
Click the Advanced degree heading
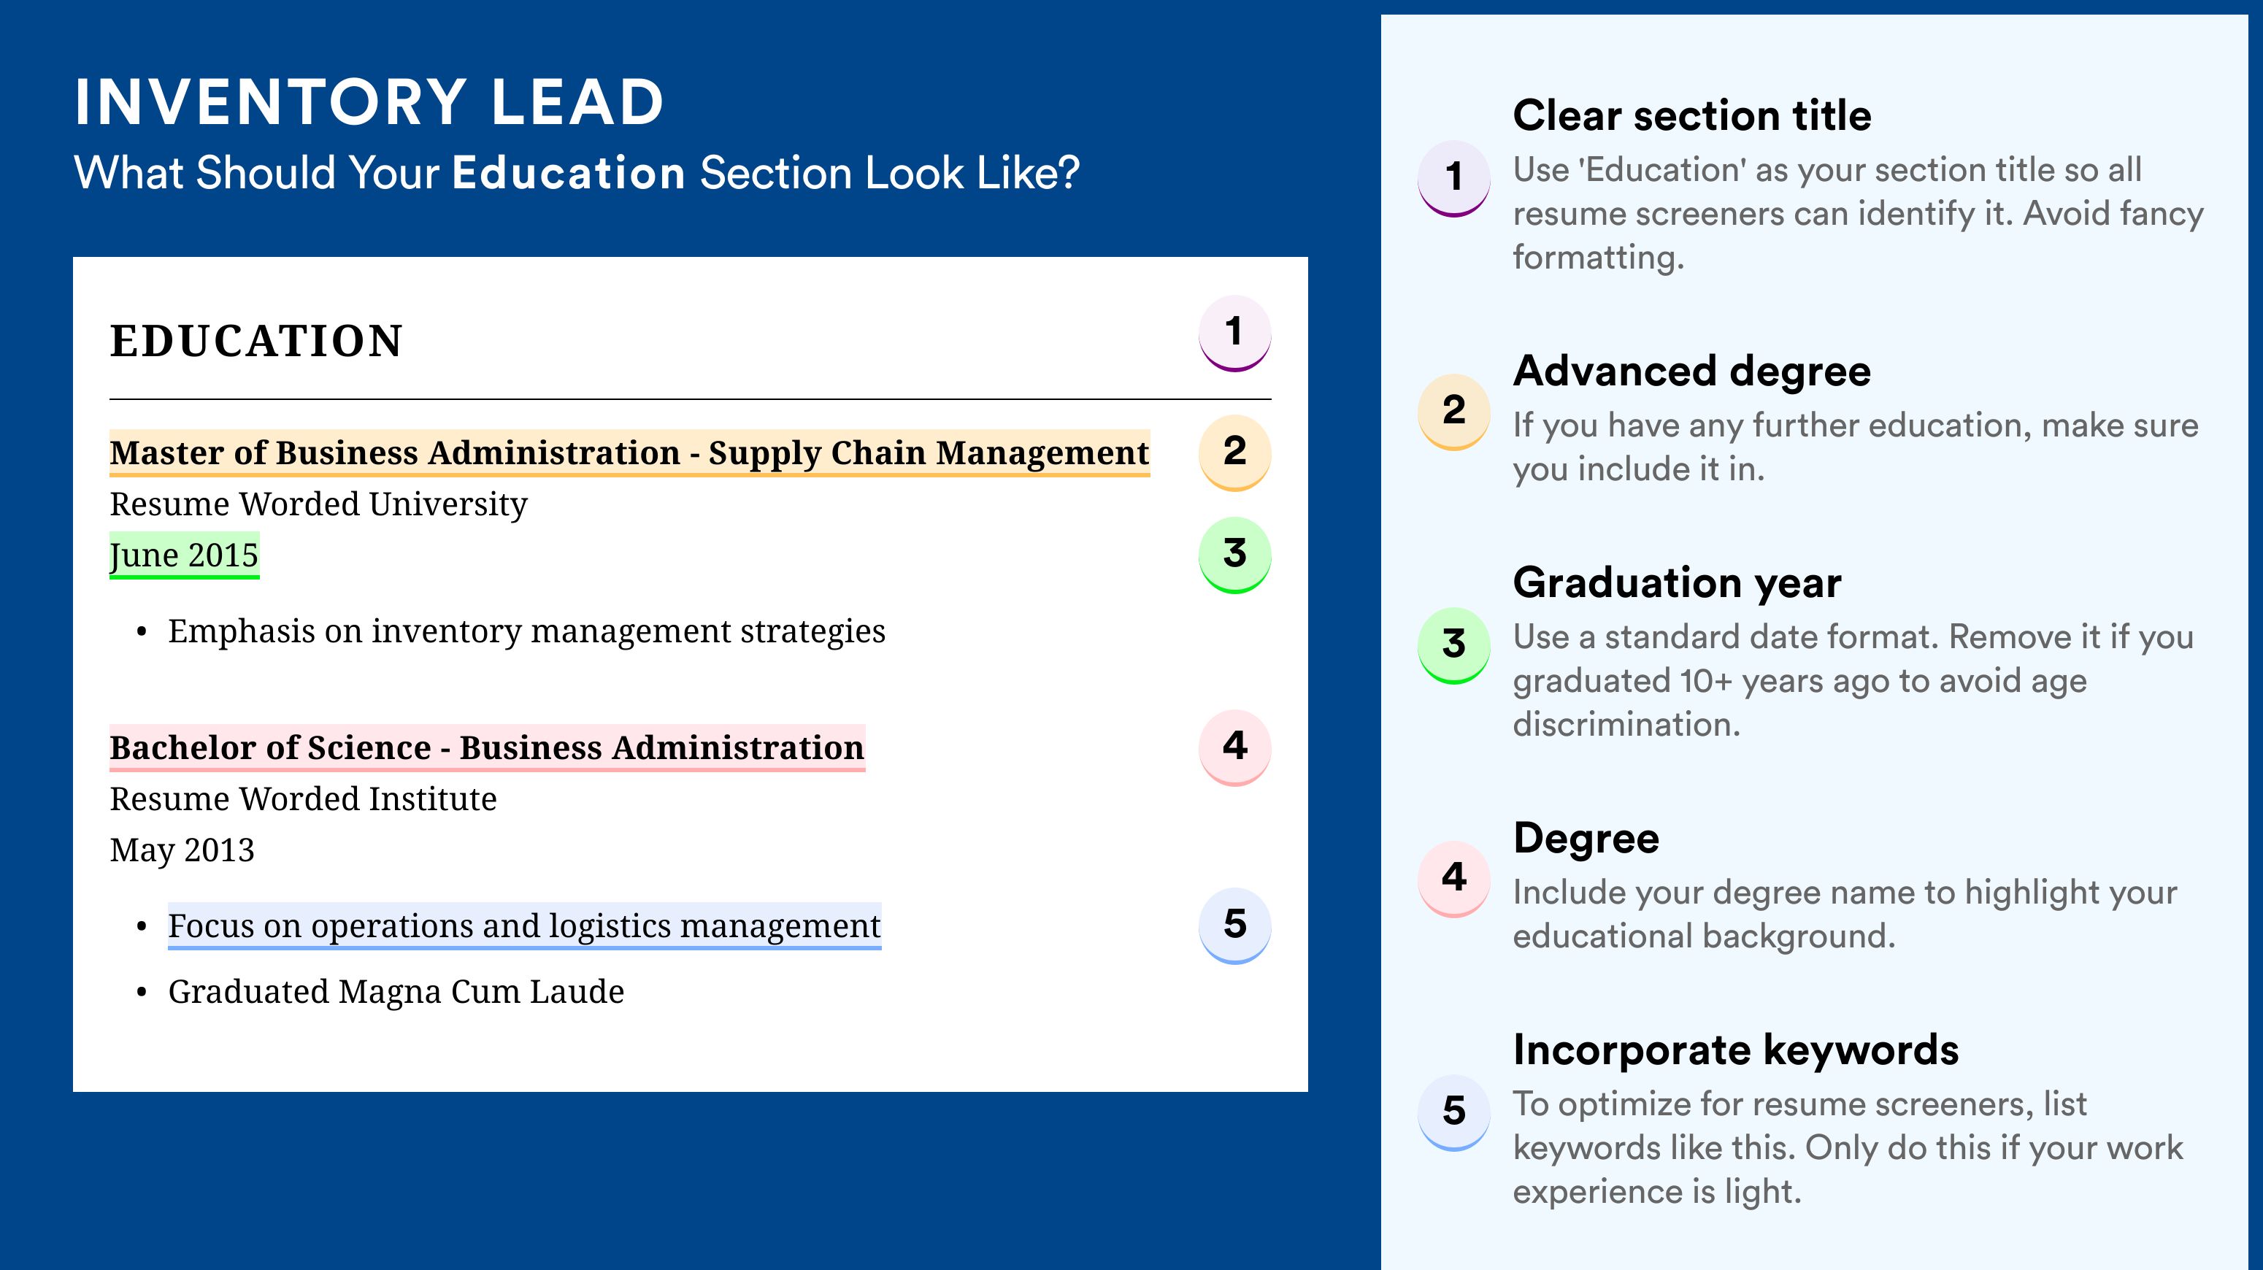[1692, 372]
